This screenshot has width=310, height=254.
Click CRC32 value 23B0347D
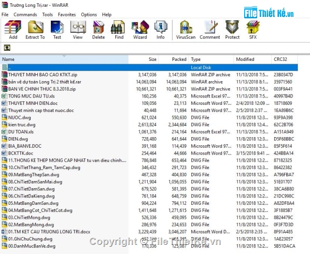point(283,75)
